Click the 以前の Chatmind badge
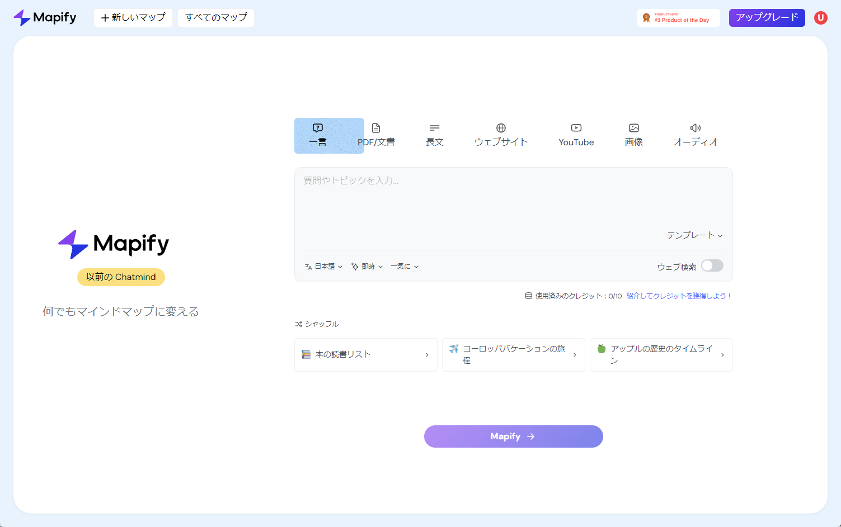This screenshot has width=841, height=527. 121,277
